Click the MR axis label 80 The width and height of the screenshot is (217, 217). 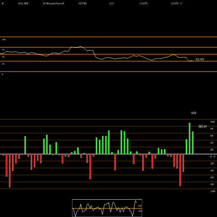[x=211, y=129]
